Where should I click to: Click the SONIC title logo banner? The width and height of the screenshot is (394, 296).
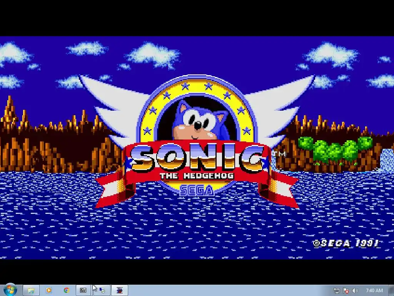tap(198, 157)
